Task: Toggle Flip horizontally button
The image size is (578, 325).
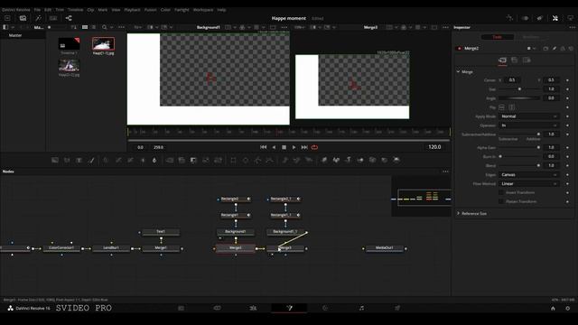Action: (x=502, y=107)
